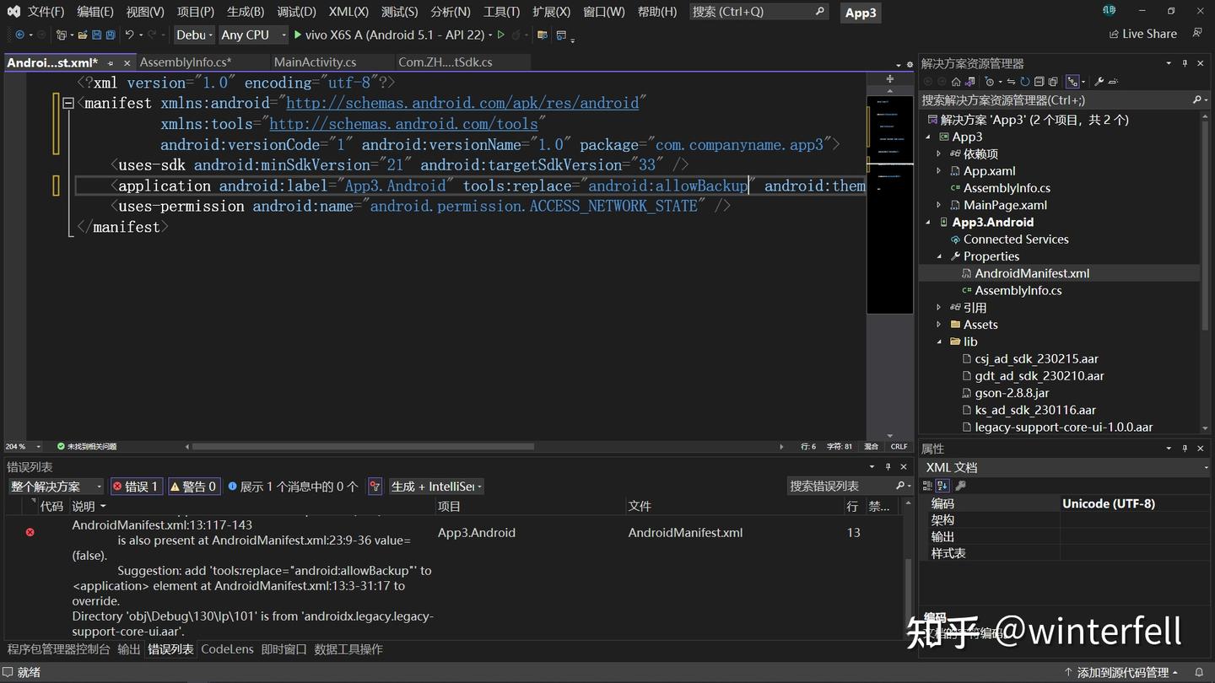1215x683 pixels.
Task: Open the 调试(D) menu
Action: click(296, 12)
